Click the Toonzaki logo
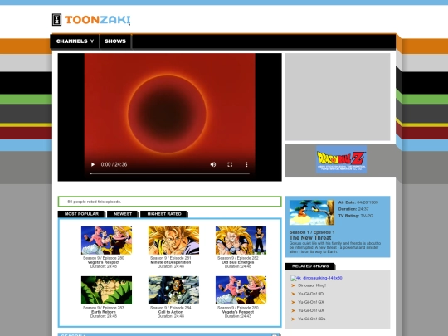Viewport: 448px width, 336px height. coord(91,20)
